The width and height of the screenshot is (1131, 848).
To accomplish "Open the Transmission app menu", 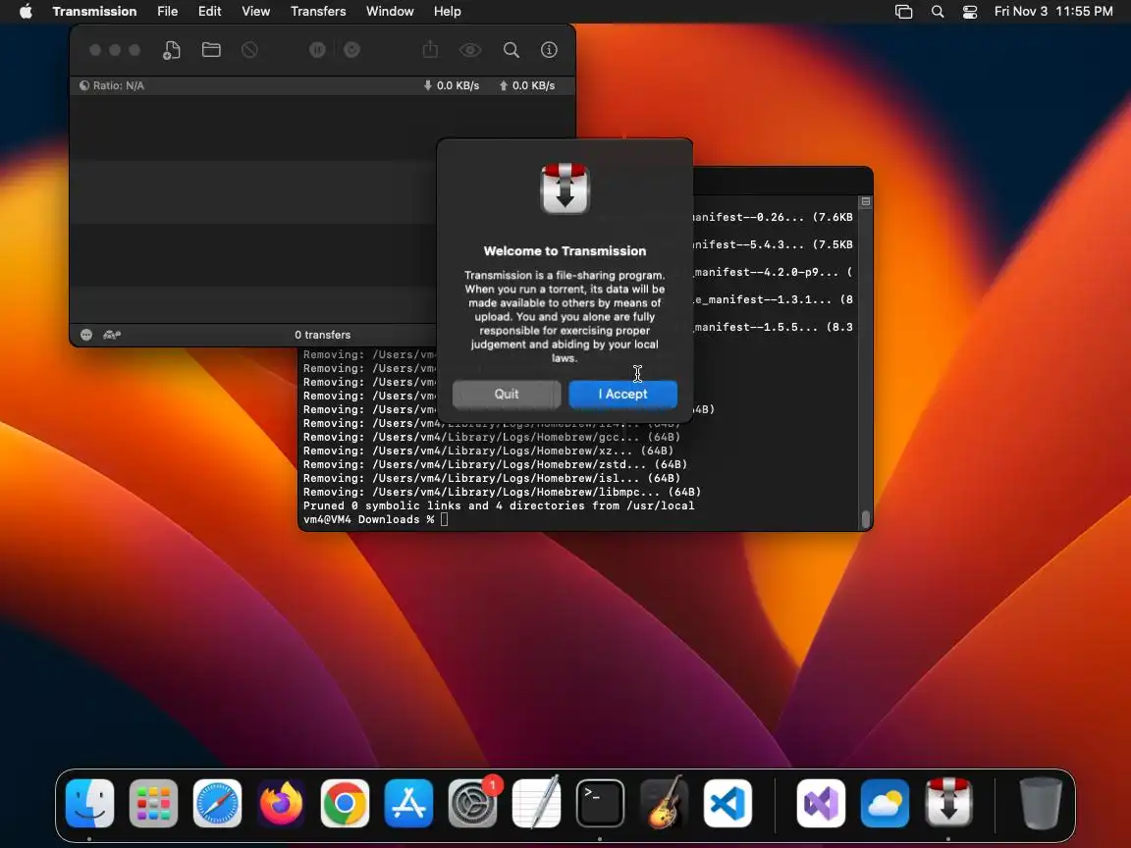I will click(94, 12).
